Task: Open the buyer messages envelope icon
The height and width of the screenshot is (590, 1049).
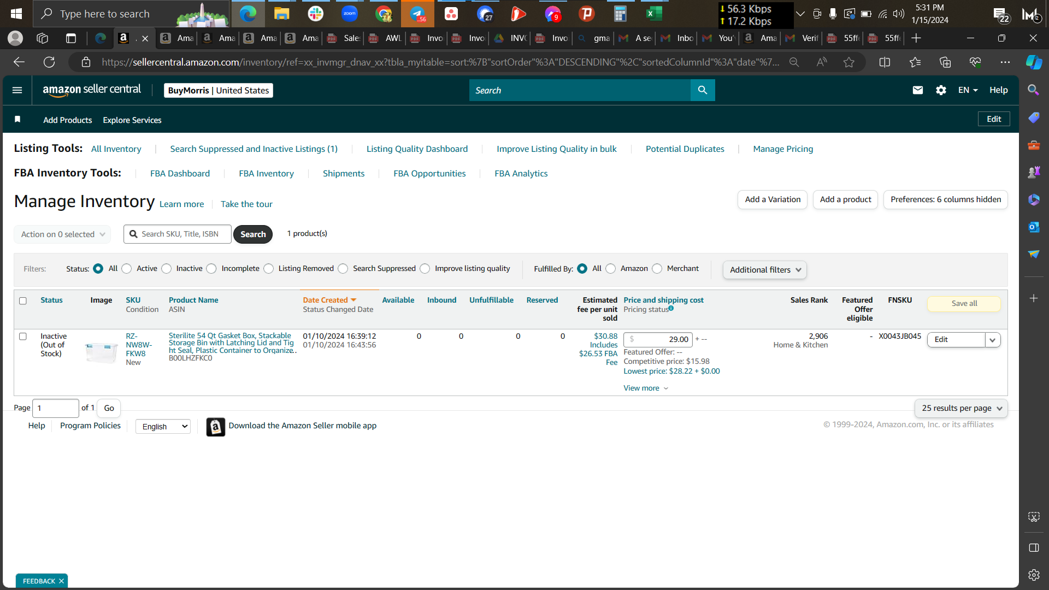Action: pyautogui.click(x=918, y=90)
